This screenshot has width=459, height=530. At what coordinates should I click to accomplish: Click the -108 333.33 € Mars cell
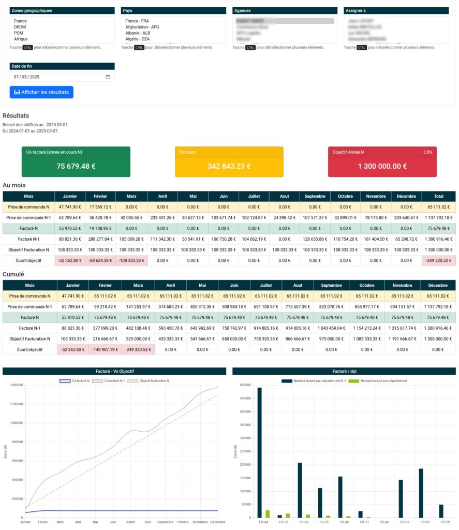131,261
